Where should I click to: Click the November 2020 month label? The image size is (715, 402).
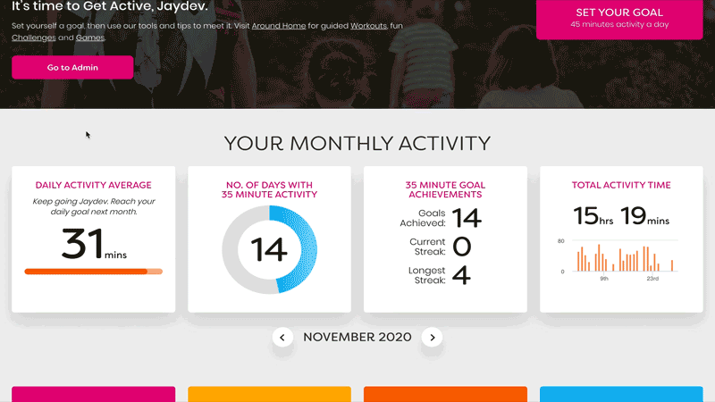click(x=357, y=338)
